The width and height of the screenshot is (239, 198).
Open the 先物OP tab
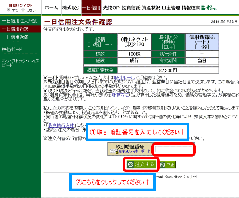pyautogui.click(x=111, y=8)
